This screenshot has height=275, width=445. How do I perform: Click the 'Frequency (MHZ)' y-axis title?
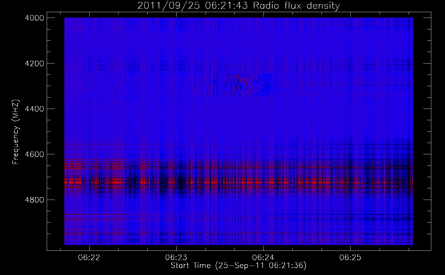click(x=16, y=132)
